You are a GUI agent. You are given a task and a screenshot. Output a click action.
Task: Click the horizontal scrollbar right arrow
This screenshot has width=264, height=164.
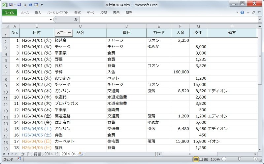[255, 154]
